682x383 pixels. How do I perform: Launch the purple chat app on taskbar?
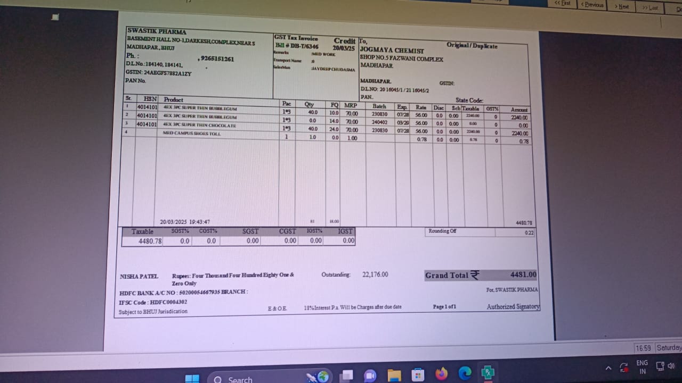(369, 376)
